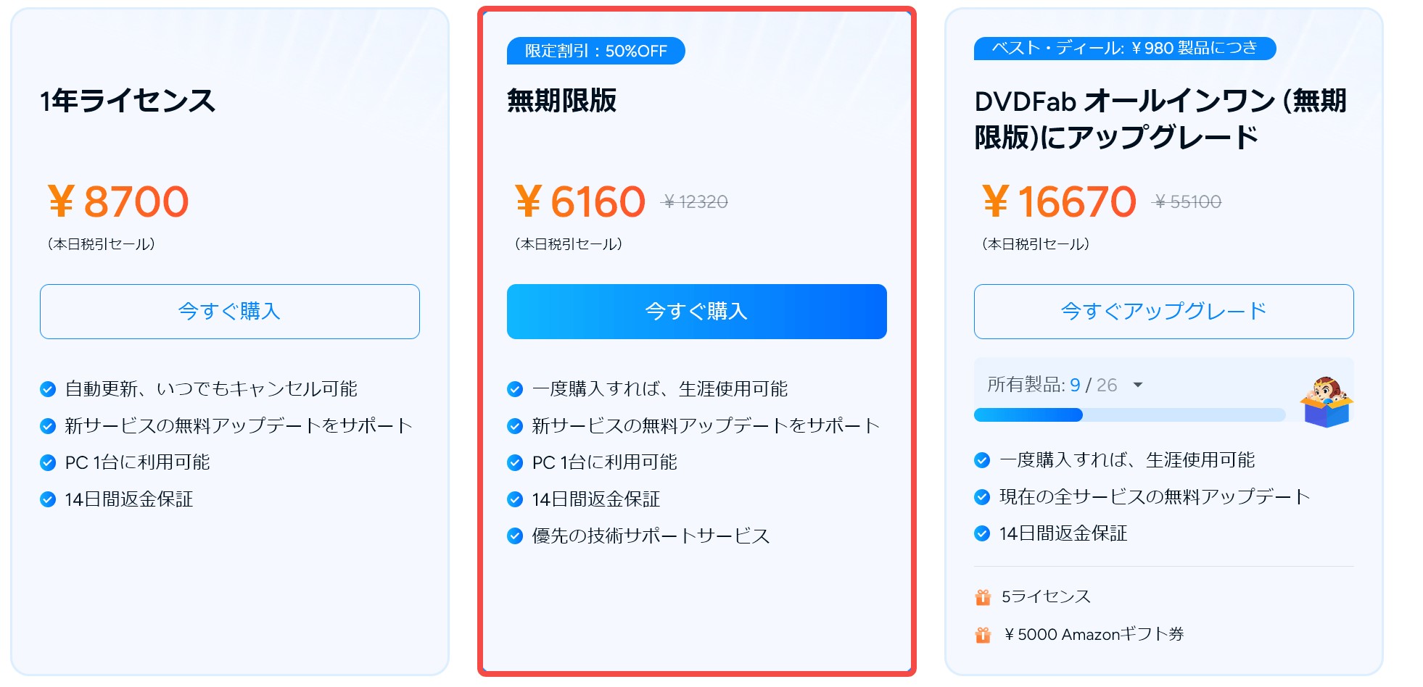Click check icon beside 1年ライセンス 14日間返金保証
The width and height of the screenshot is (1423, 687).
tap(48, 499)
